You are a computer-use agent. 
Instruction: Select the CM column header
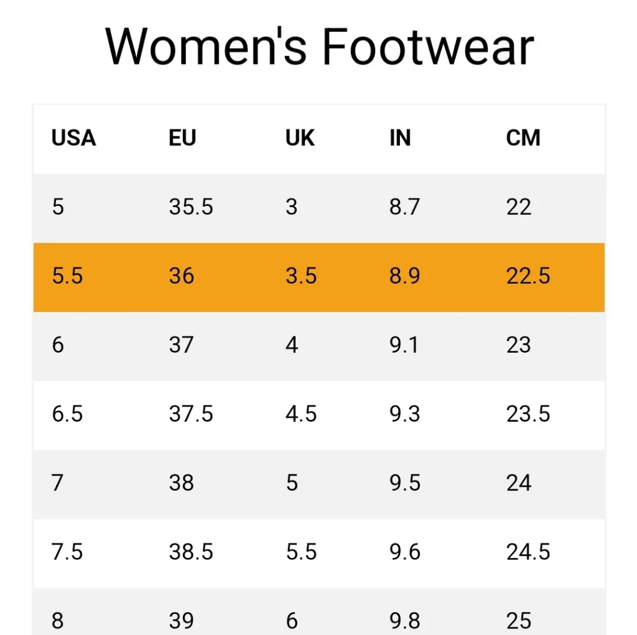click(x=523, y=138)
